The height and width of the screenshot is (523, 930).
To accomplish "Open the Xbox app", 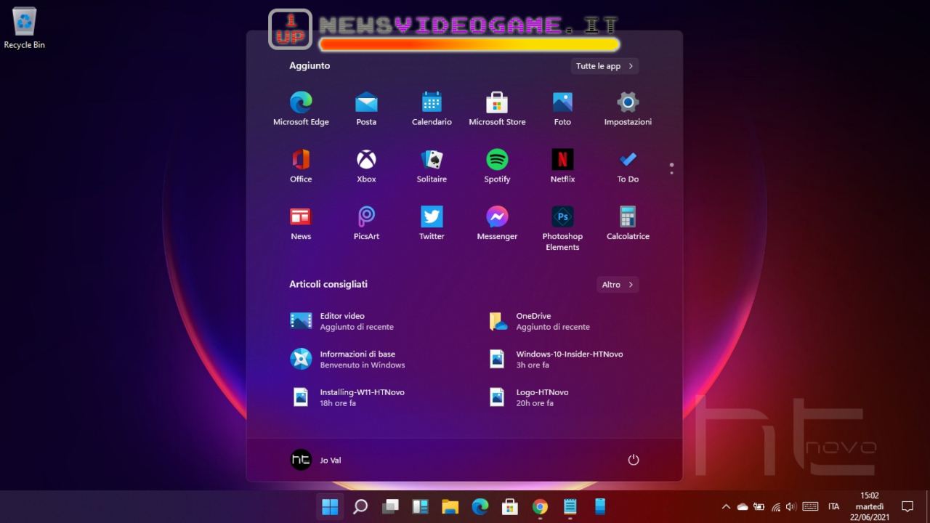I will point(366,166).
